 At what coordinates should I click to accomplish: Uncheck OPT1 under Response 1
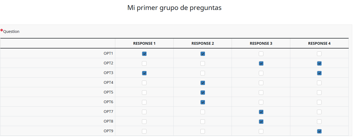click(144, 54)
